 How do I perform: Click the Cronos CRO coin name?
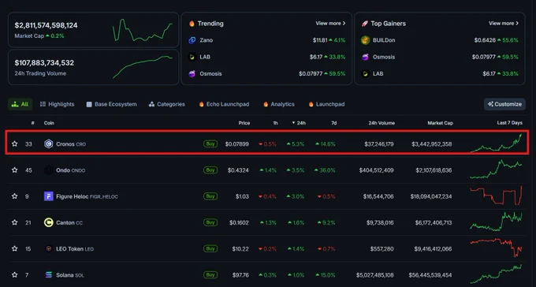coord(71,144)
